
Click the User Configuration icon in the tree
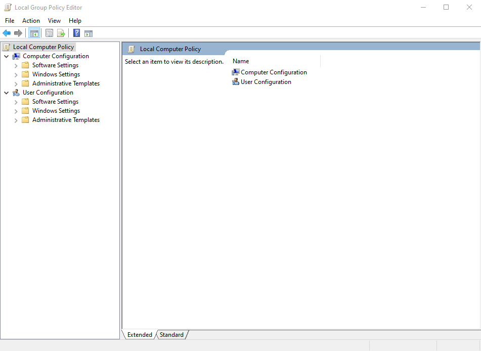pyautogui.click(x=16, y=93)
